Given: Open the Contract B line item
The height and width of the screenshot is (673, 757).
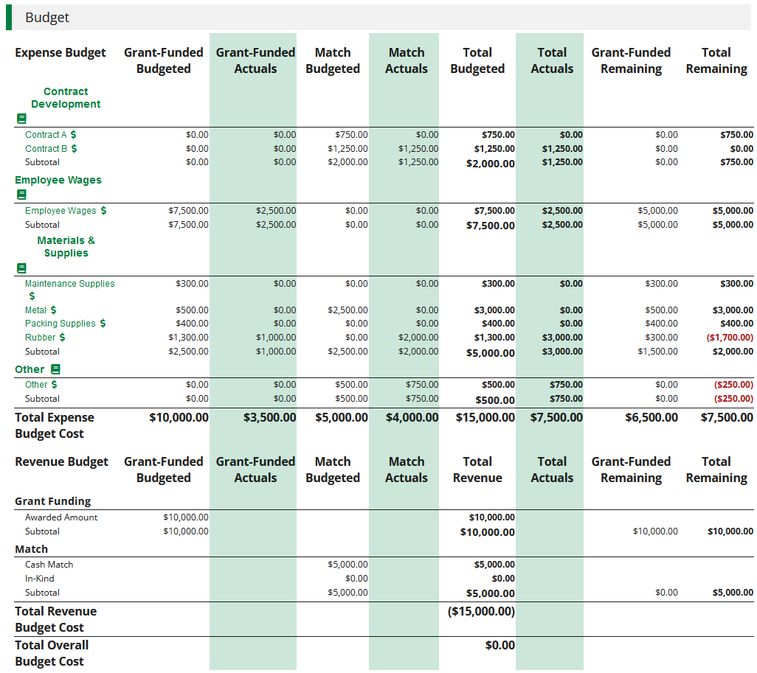Looking at the screenshot, I should 46,148.
